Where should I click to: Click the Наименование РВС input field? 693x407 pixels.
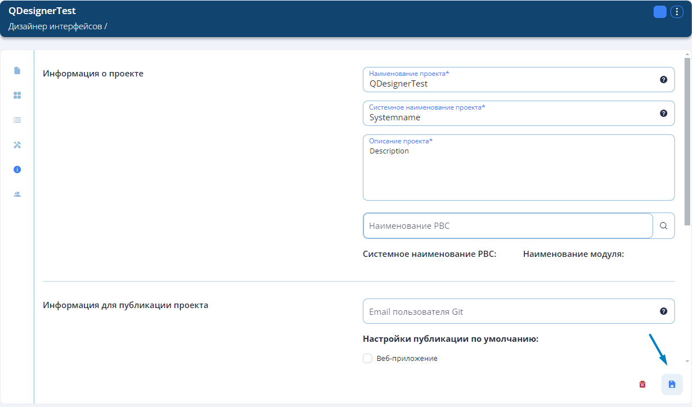pyautogui.click(x=508, y=225)
